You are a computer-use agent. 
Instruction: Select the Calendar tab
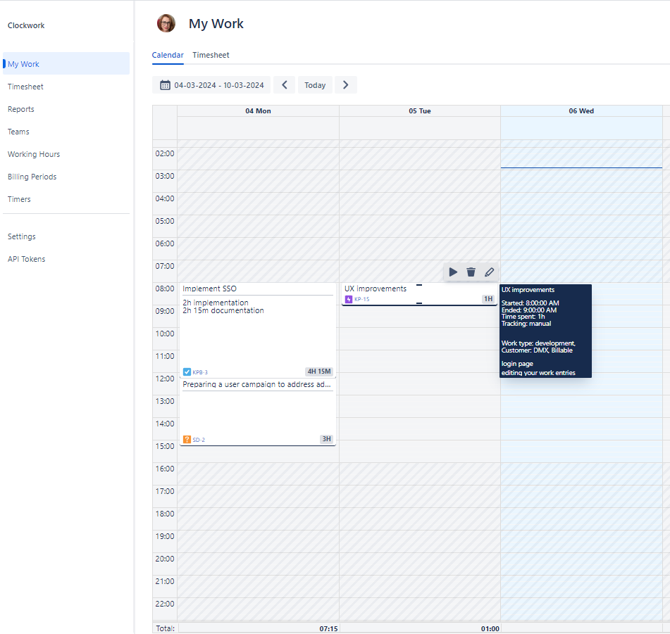pos(168,55)
